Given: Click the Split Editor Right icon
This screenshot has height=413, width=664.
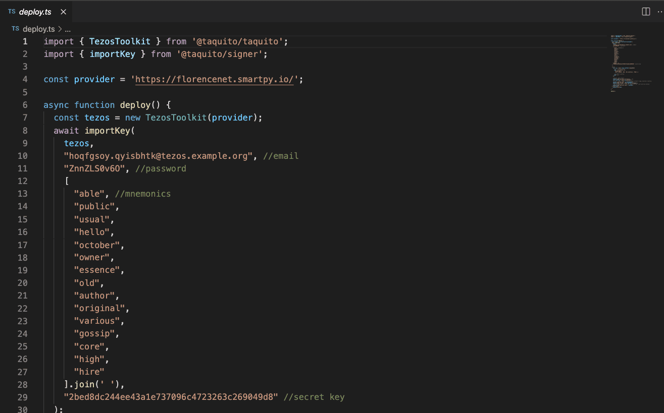Looking at the screenshot, I should (x=645, y=12).
